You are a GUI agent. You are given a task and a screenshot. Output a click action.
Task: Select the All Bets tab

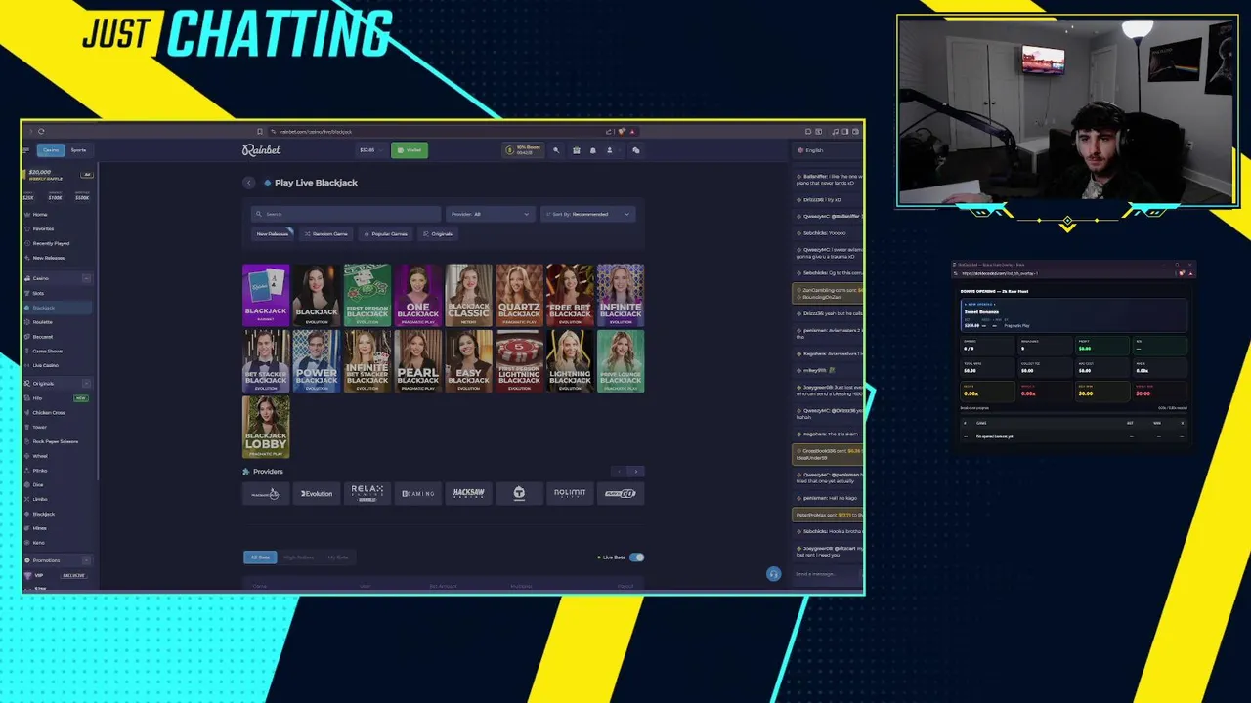click(x=260, y=558)
